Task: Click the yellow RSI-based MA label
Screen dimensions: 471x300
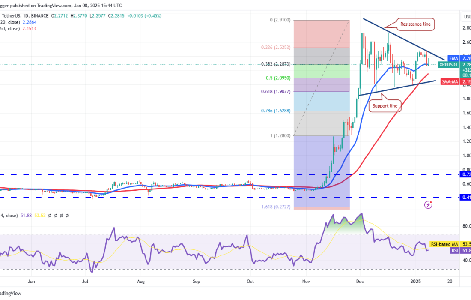Action: click(444, 244)
